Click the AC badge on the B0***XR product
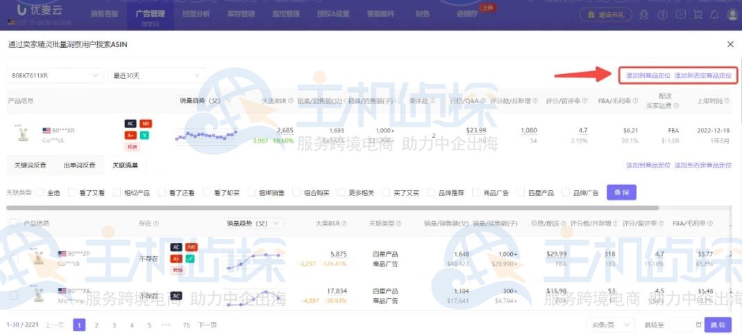 click(130, 124)
